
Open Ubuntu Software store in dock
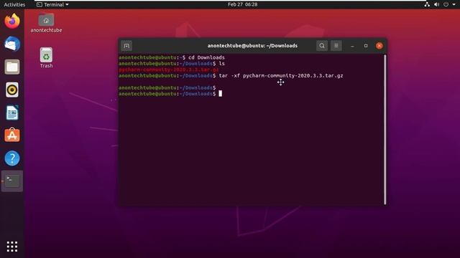(x=12, y=135)
